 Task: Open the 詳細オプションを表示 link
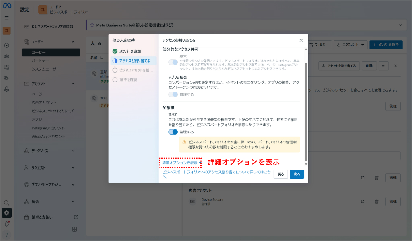pos(180,163)
